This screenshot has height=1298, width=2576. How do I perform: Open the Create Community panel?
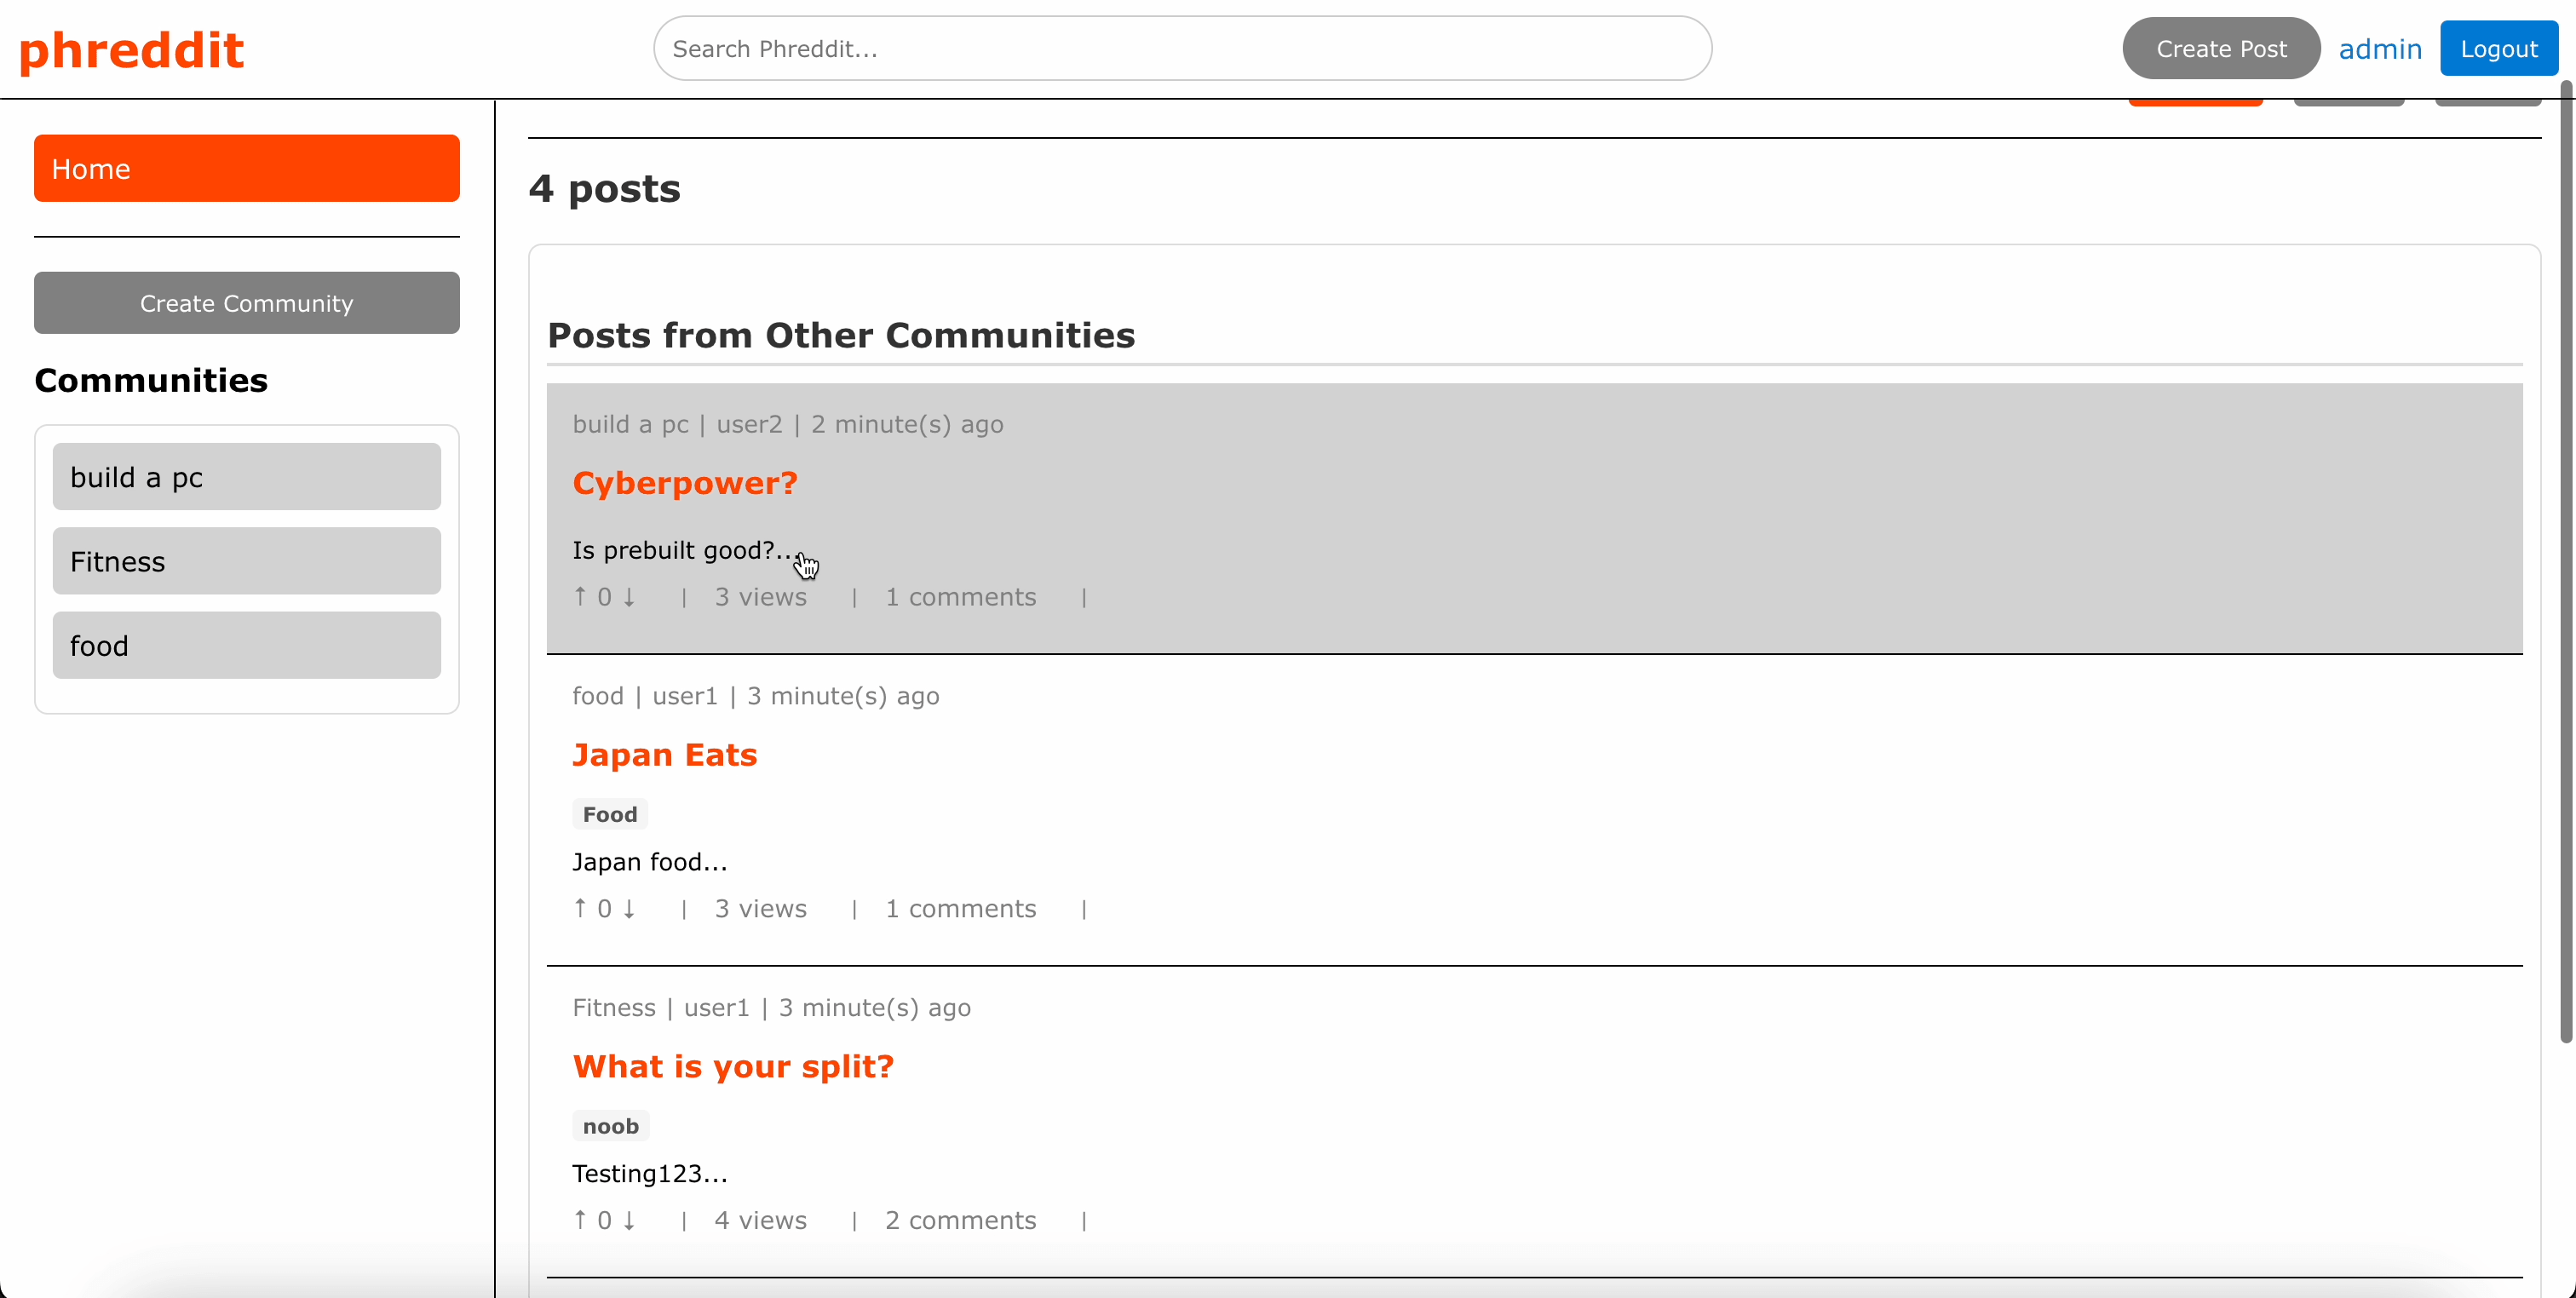pyautogui.click(x=246, y=302)
